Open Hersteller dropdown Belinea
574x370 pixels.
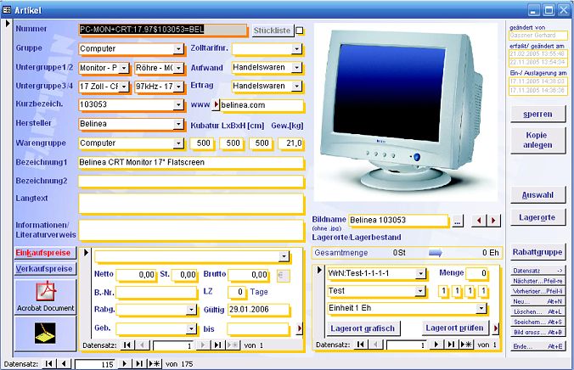[178, 124]
